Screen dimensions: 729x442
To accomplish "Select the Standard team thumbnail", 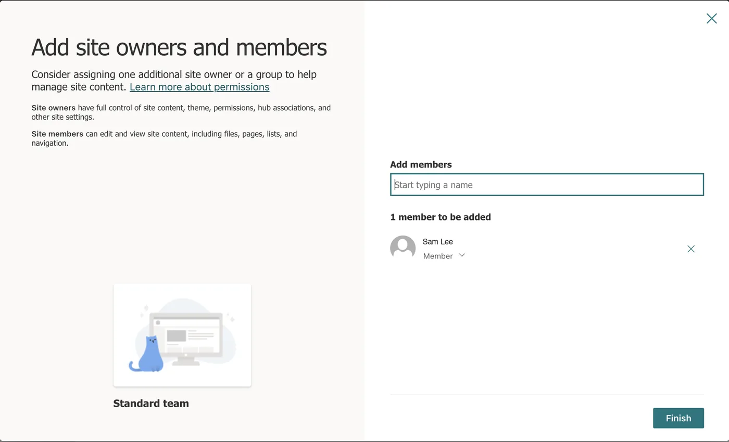I will (x=182, y=335).
